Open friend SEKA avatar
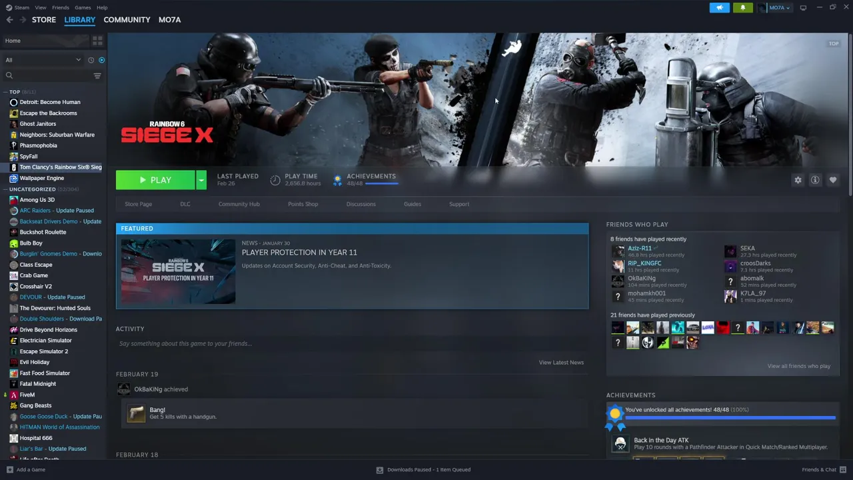The width and height of the screenshot is (853, 480). coord(730,251)
